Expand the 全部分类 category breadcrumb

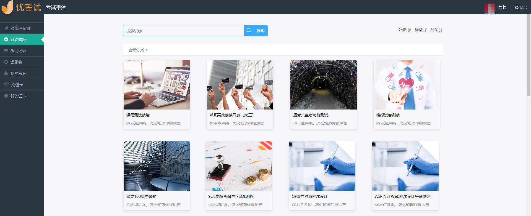pyautogui.click(x=138, y=50)
